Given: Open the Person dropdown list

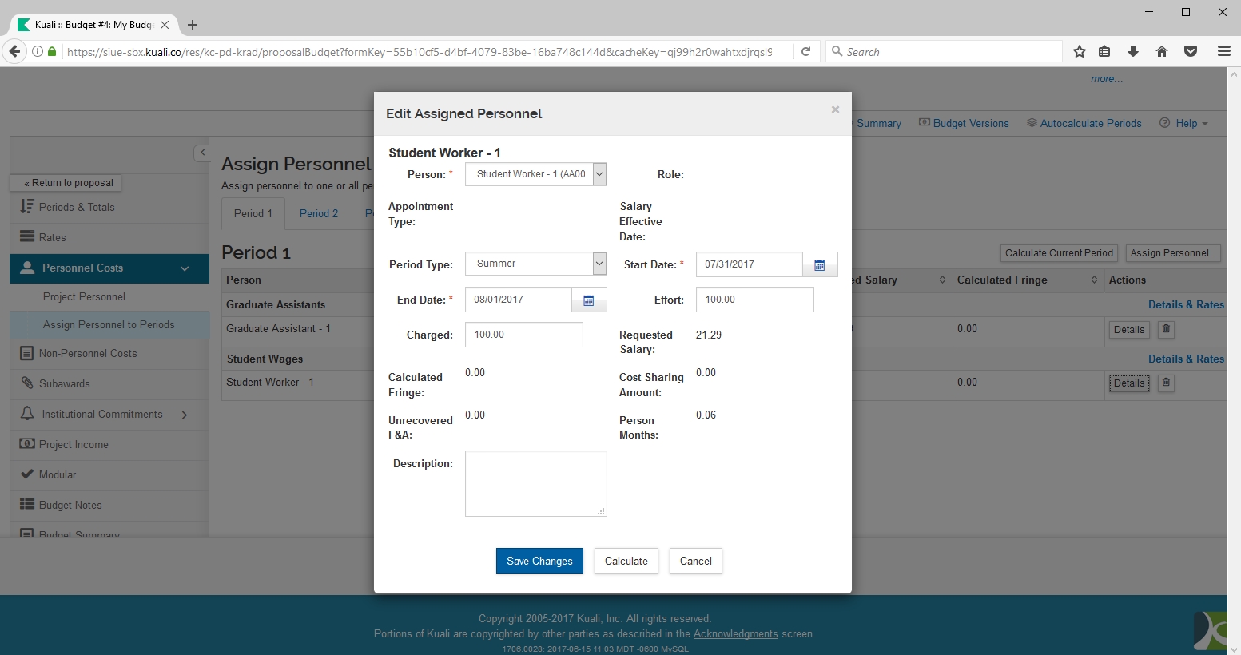Looking at the screenshot, I should coord(599,174).
